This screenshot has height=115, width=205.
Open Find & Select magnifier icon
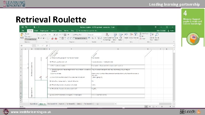(x=157, y=35)
